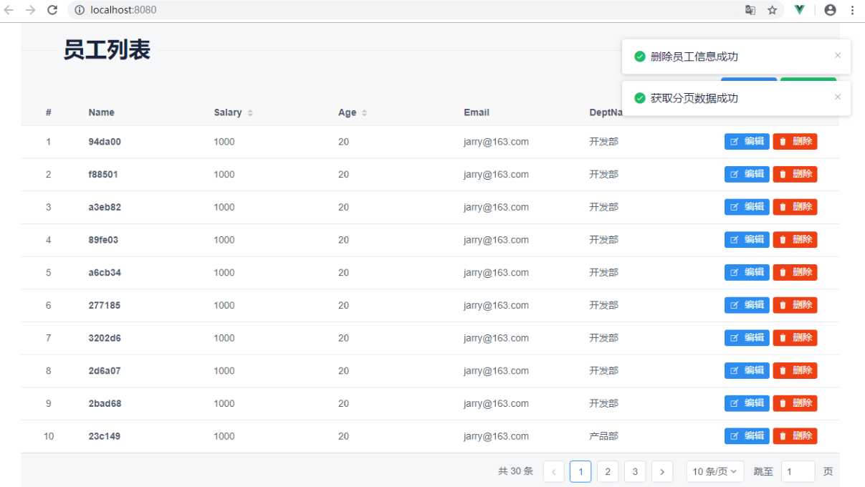Delete employee a6cb34

pyautogui.click(x=795, y=272)
